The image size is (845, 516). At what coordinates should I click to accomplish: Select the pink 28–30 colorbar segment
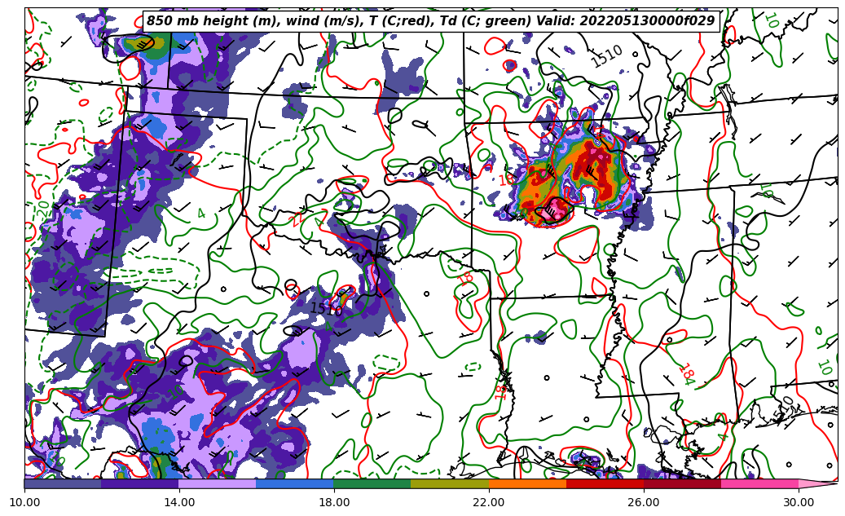[759, 483]
